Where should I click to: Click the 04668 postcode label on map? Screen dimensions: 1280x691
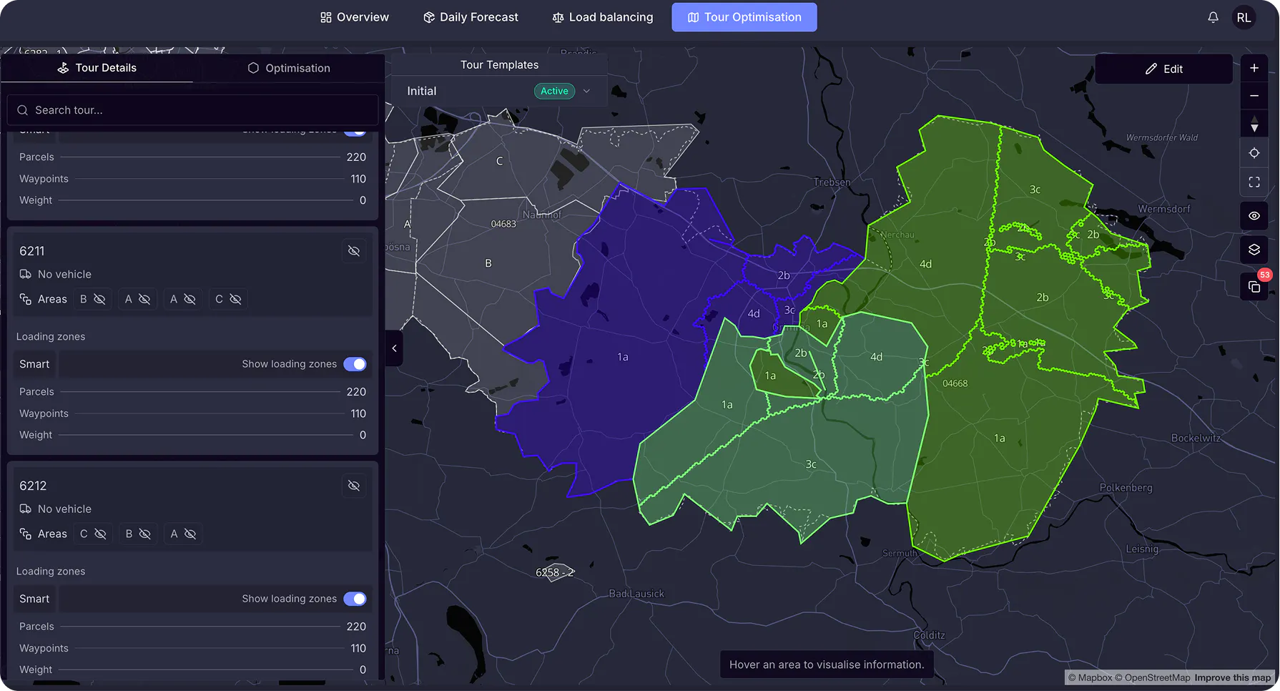[x=955, y=383]
